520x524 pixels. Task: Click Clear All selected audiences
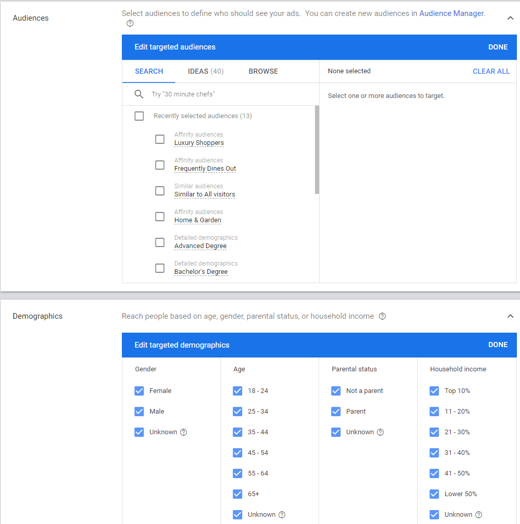491,71
